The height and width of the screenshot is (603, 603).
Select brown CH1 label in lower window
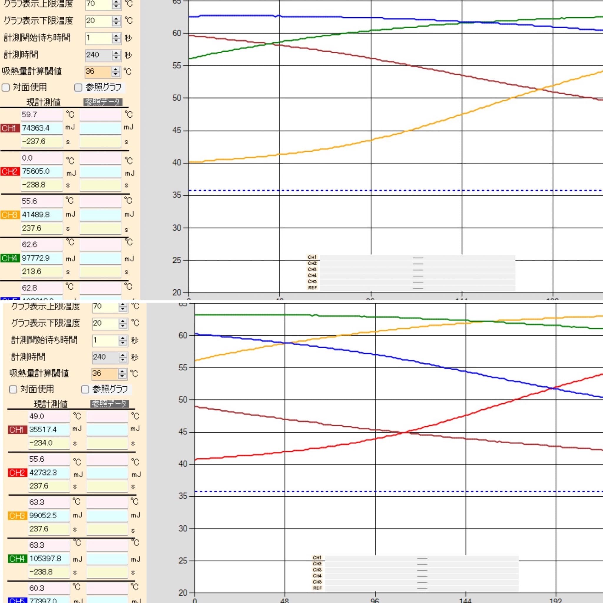coord(17,430)
